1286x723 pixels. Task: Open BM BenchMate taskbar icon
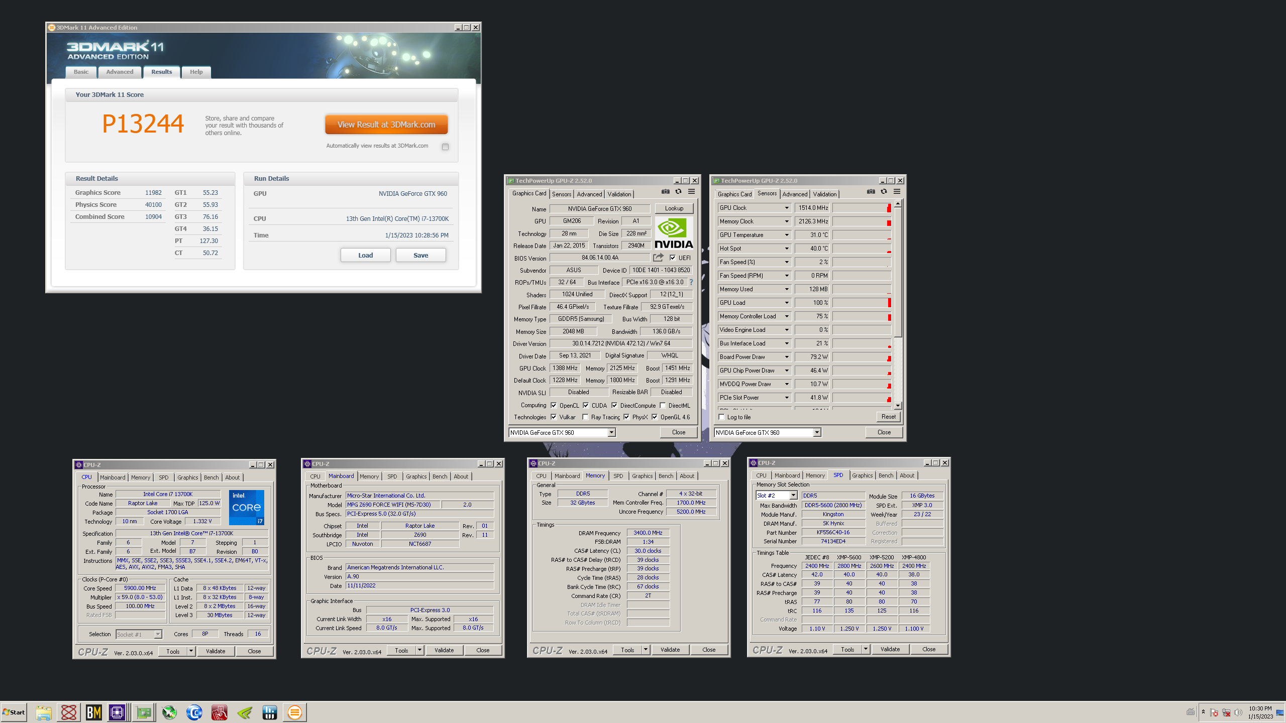pos(93,712)
